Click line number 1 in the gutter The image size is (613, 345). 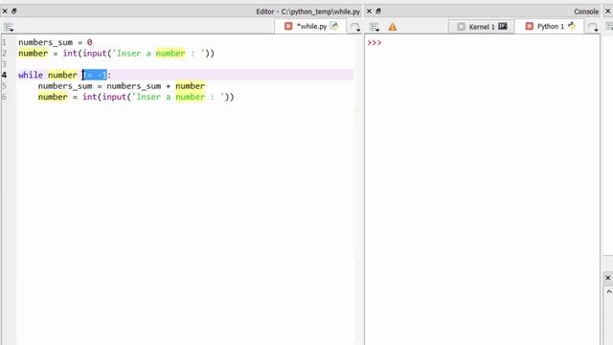(x=4, y=42)
